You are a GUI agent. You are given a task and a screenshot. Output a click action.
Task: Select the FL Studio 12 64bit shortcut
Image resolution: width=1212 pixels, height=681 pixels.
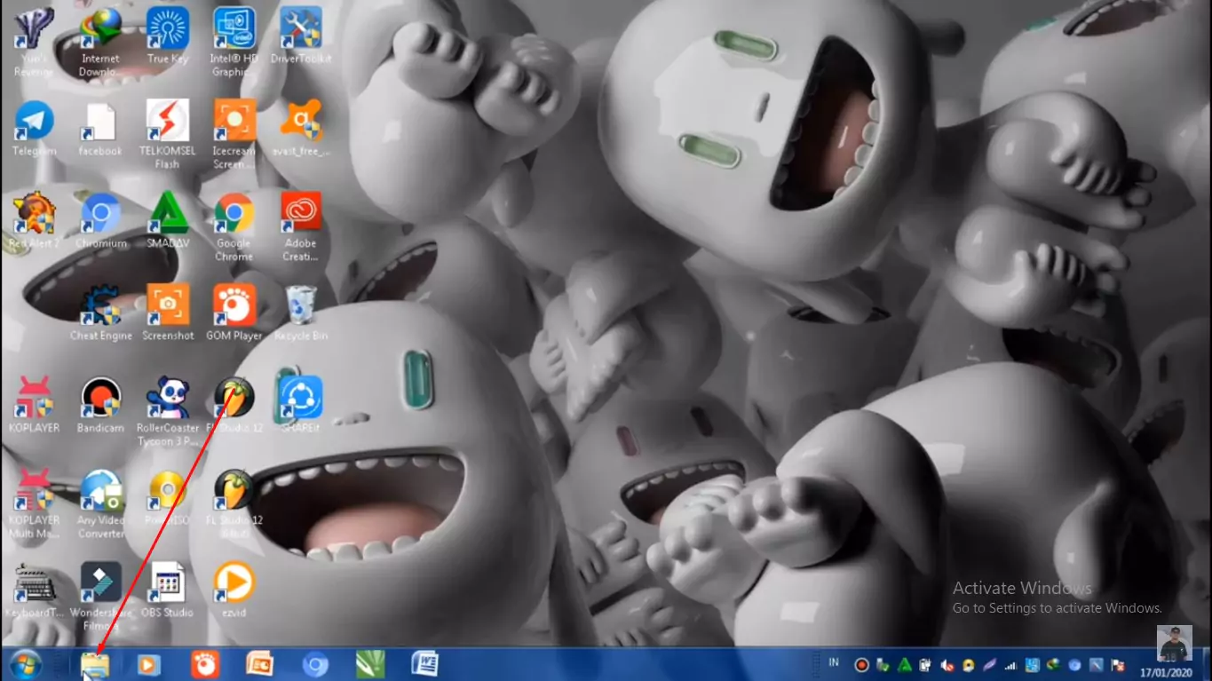tap(234, 504)
